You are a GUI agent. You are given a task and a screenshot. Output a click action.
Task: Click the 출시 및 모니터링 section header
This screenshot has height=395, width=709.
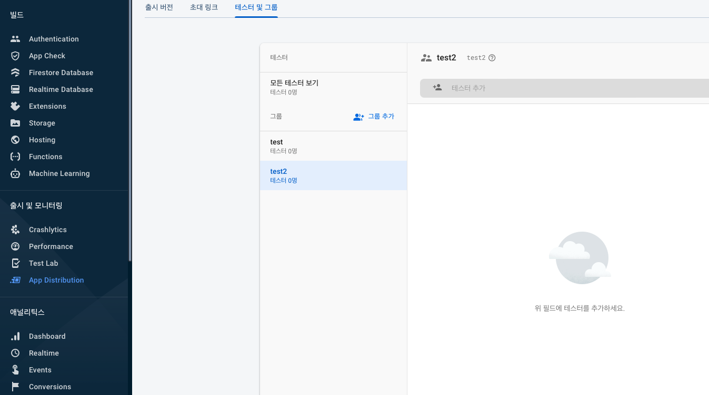pos(36,205)
